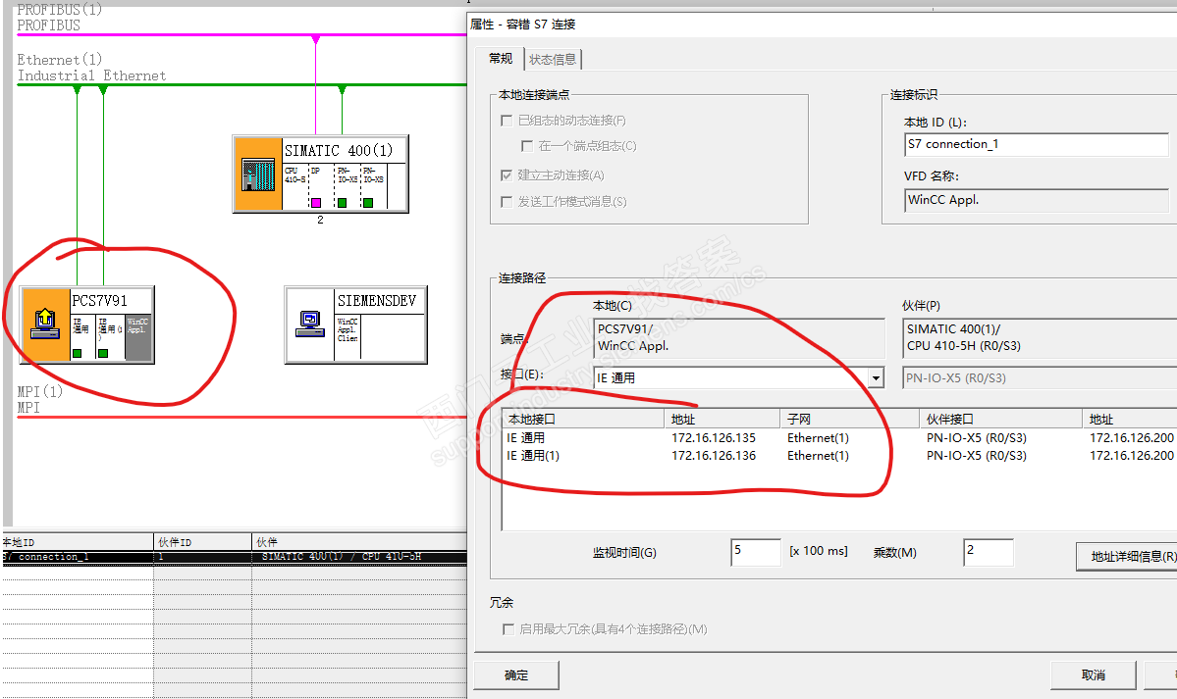Click the PCS7V91 station title
Screen dimensions: 1177x699
[x=100, y=301]
